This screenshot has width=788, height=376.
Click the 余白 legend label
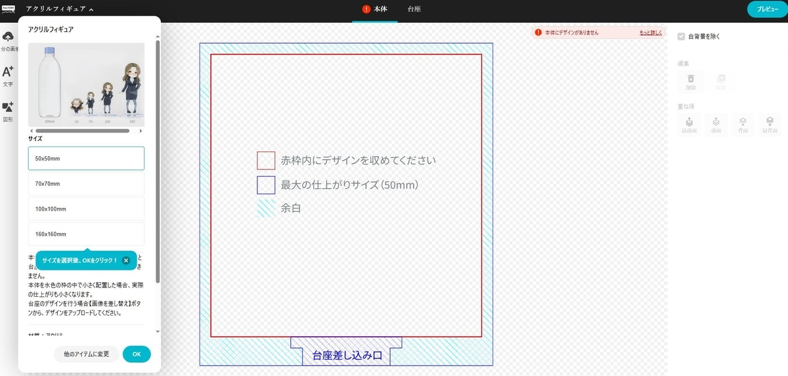pyautogui.click(x=291, y=209)
